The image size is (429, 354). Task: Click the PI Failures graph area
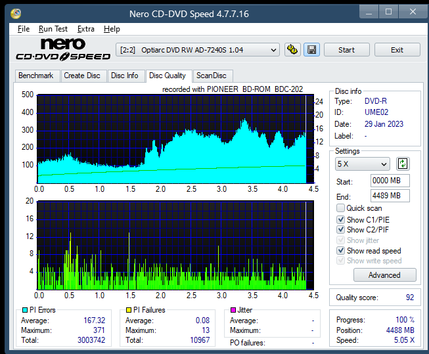click(175, 246)
